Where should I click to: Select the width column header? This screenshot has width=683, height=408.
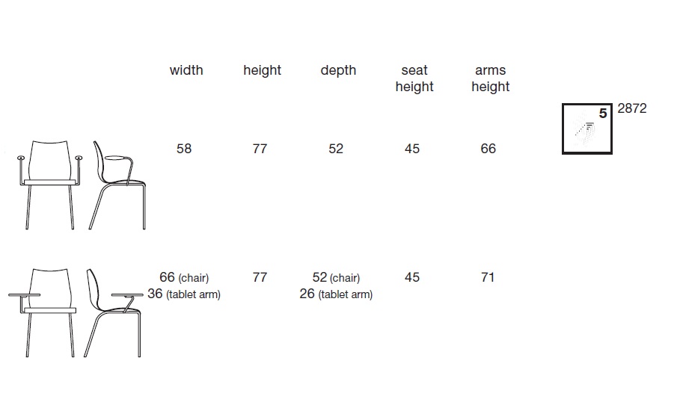[x=186, y=70]
